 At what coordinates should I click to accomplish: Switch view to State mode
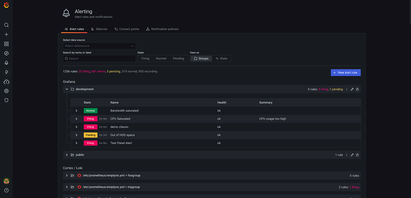pyautogui.click(x=221, y=58)
